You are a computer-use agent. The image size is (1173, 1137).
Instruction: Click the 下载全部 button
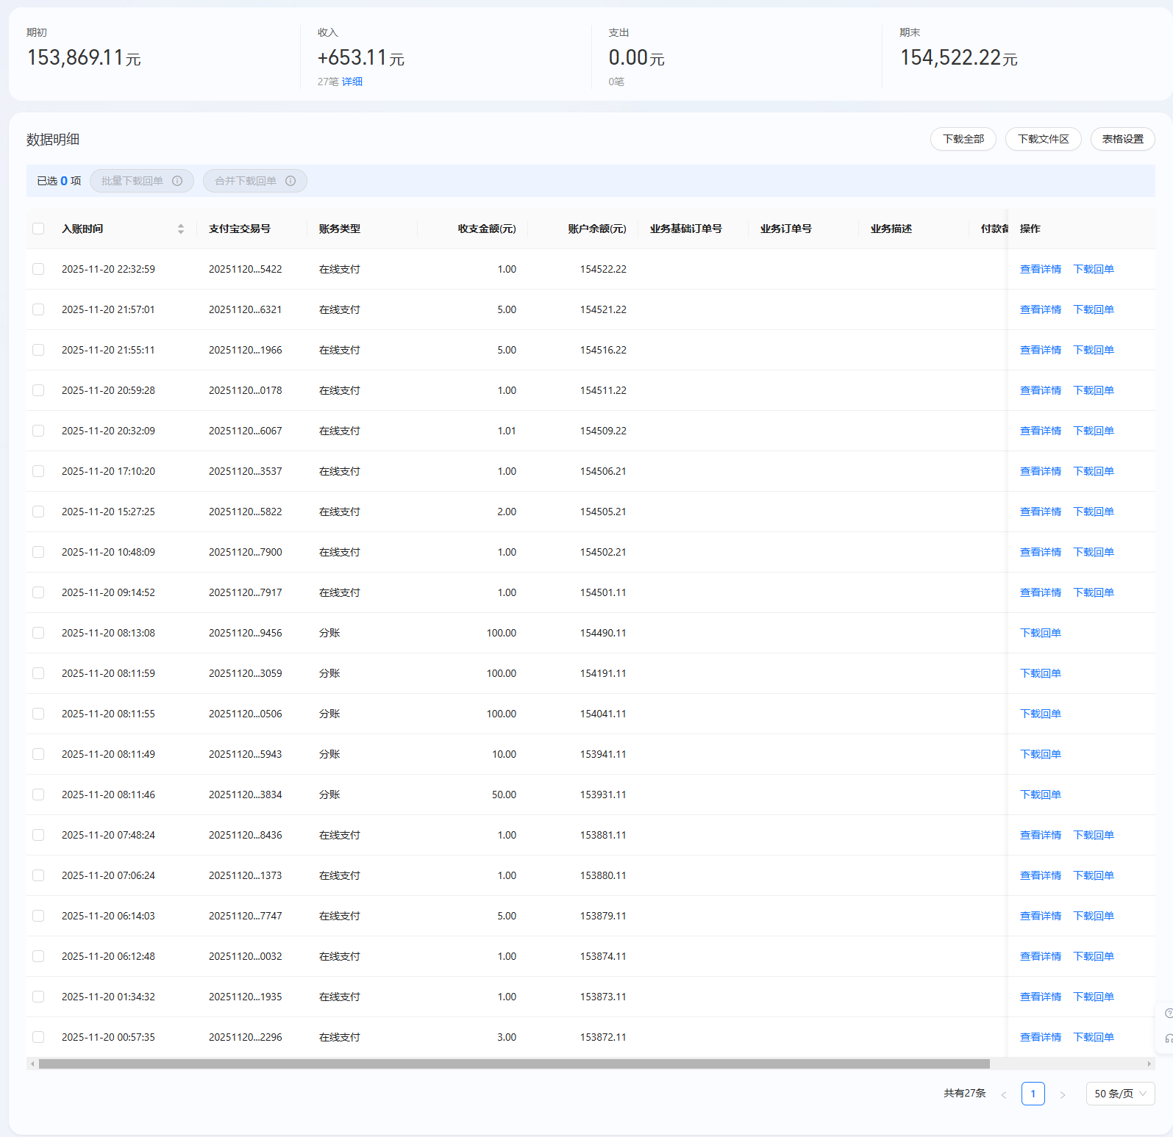(x=963, y=139)
